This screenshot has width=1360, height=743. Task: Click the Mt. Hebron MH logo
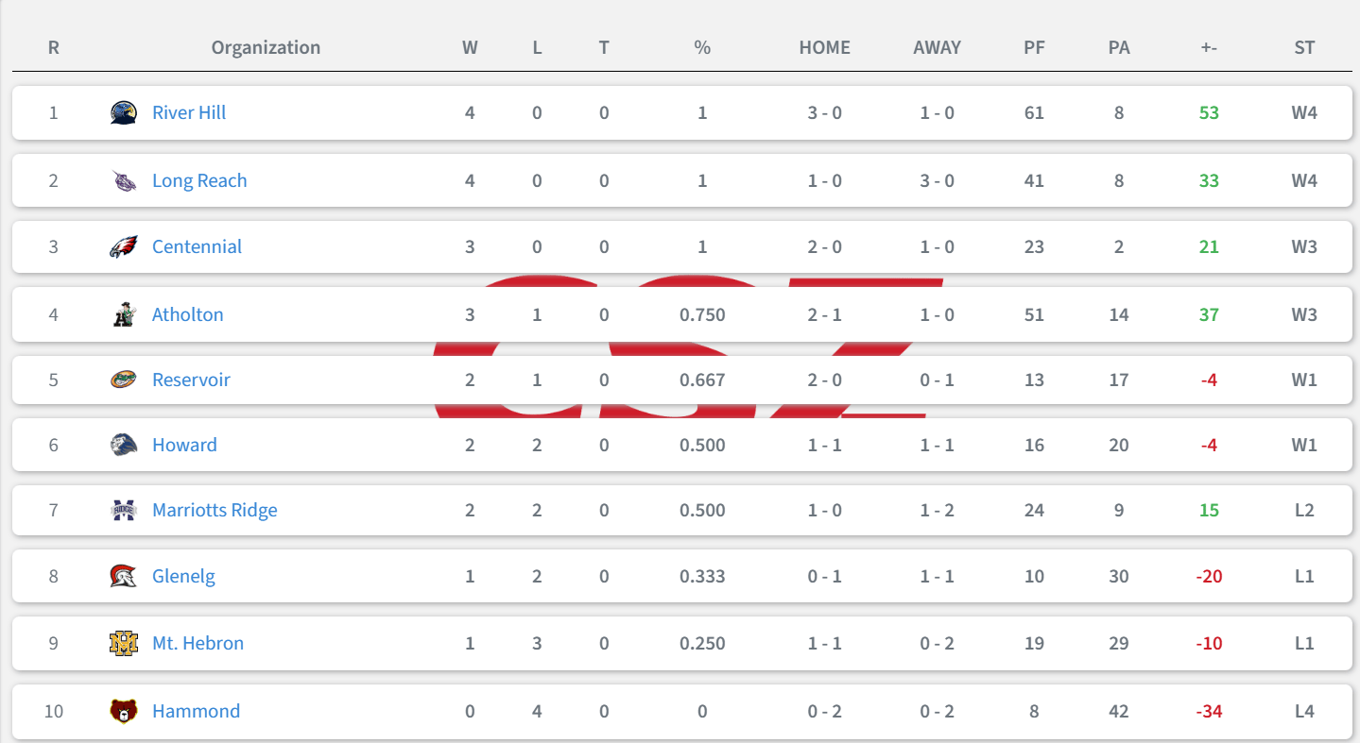[x=123, y=644]
